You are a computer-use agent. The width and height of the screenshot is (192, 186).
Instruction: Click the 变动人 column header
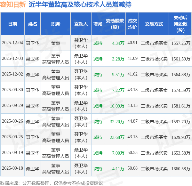81,24
